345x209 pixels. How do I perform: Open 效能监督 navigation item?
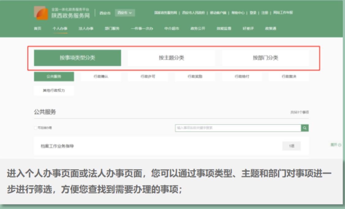(x=224, y=28)
